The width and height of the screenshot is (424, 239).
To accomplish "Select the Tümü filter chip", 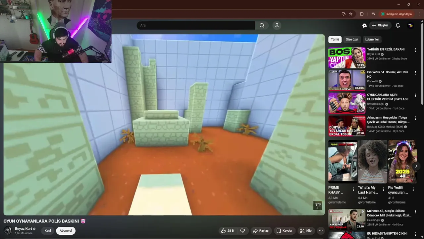I will point(335,40).
